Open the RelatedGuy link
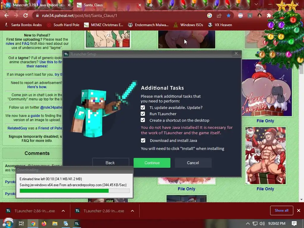 click(17, 128)
